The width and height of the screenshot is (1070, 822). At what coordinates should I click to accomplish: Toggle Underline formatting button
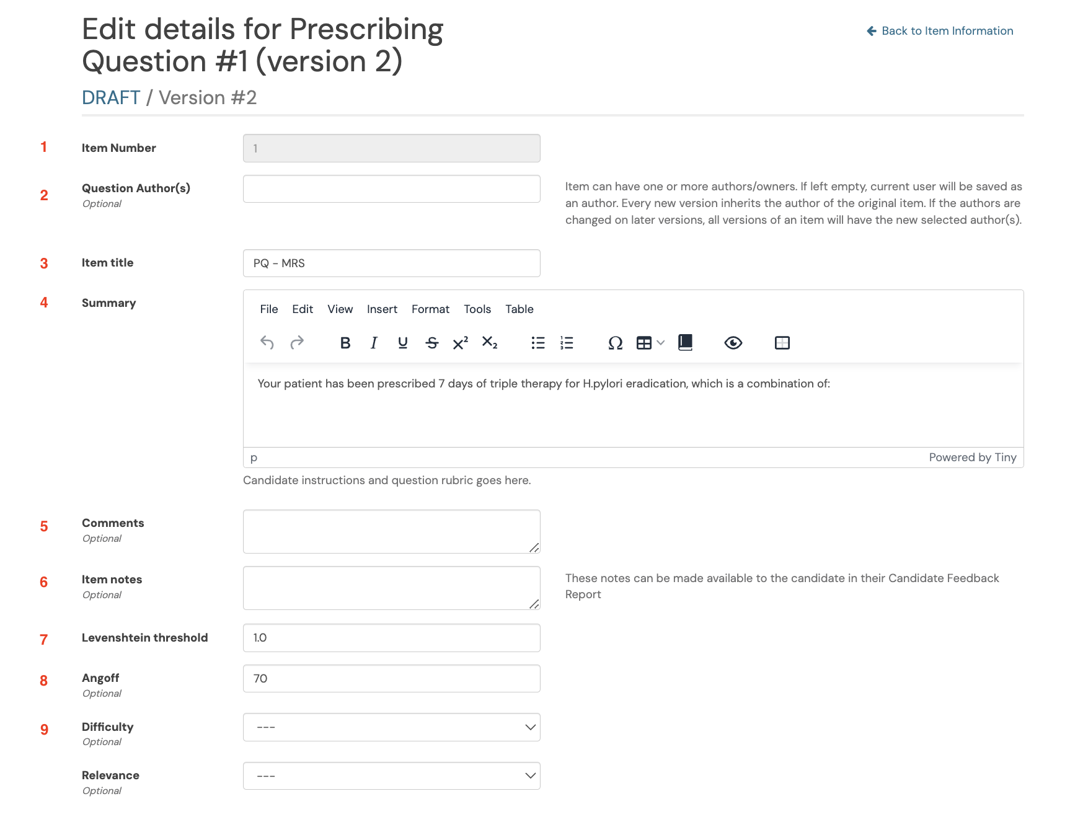(x=403, y=343)
